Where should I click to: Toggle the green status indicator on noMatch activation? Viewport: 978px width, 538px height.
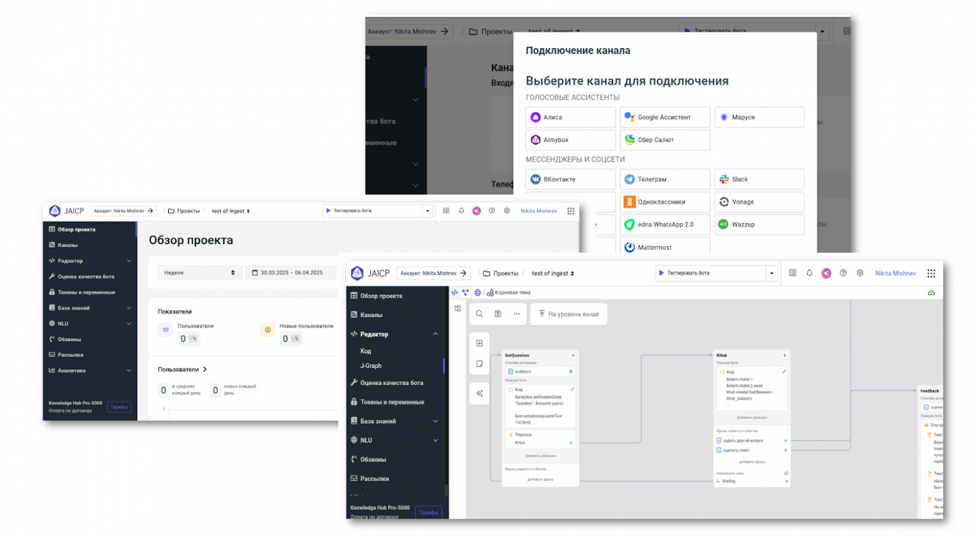pyautogui.click(x=571, y=372)
